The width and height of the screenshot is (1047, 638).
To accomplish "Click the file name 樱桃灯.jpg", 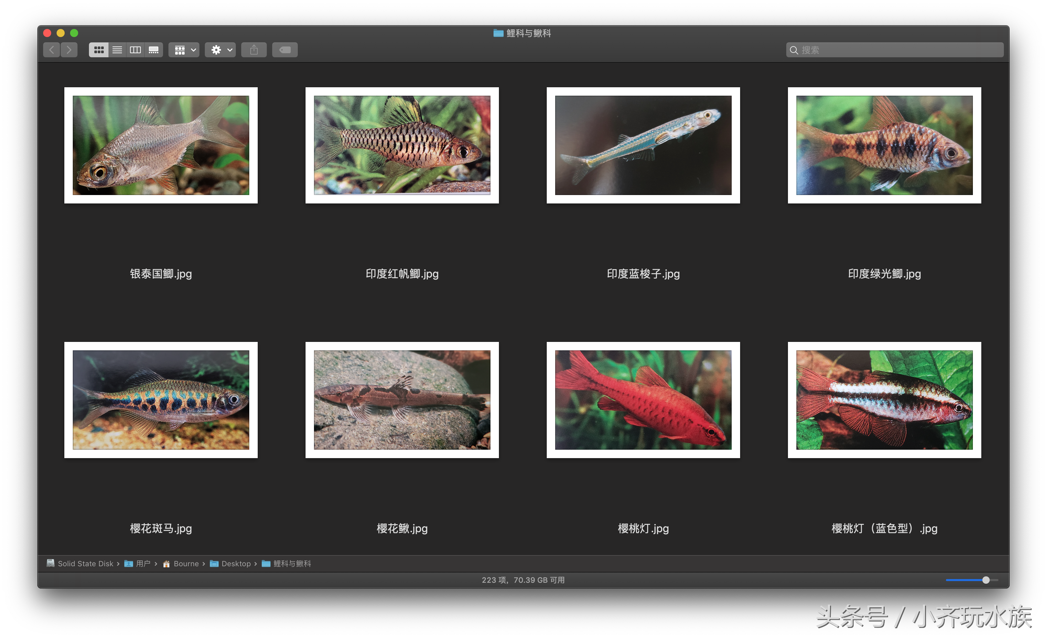I will (x=643, y=529).
